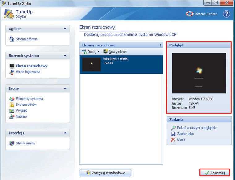The width and height of the screenshot is (235, 180).
Task: Click the System plików folder star icon
Action: point(11,105)
